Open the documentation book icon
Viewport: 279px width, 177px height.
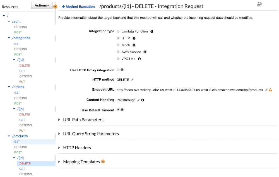click(x=259, y=4)
